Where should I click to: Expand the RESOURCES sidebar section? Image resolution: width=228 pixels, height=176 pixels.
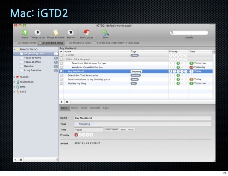pyautogui.click(x=14, y=82)
